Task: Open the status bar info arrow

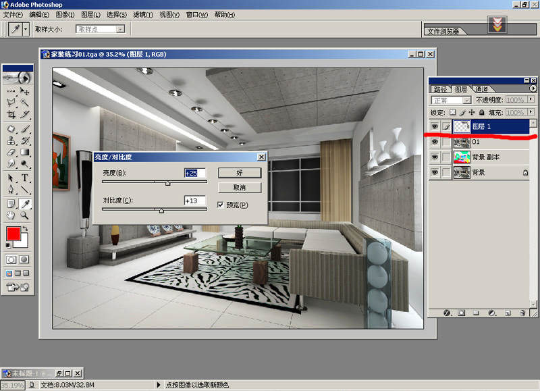Action: point(159,385)
